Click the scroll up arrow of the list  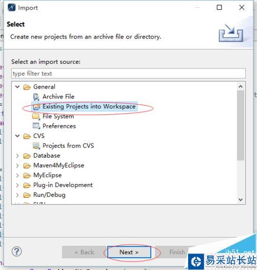click(x=241, y=87)
